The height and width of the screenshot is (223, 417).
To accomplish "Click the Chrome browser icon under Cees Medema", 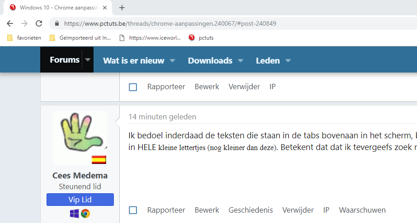I will 85,214.
